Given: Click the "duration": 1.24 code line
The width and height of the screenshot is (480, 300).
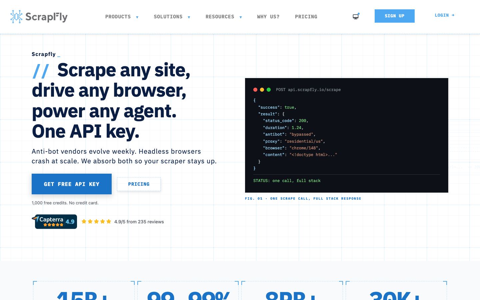Looking at the screenshot, I should [283, 128].
